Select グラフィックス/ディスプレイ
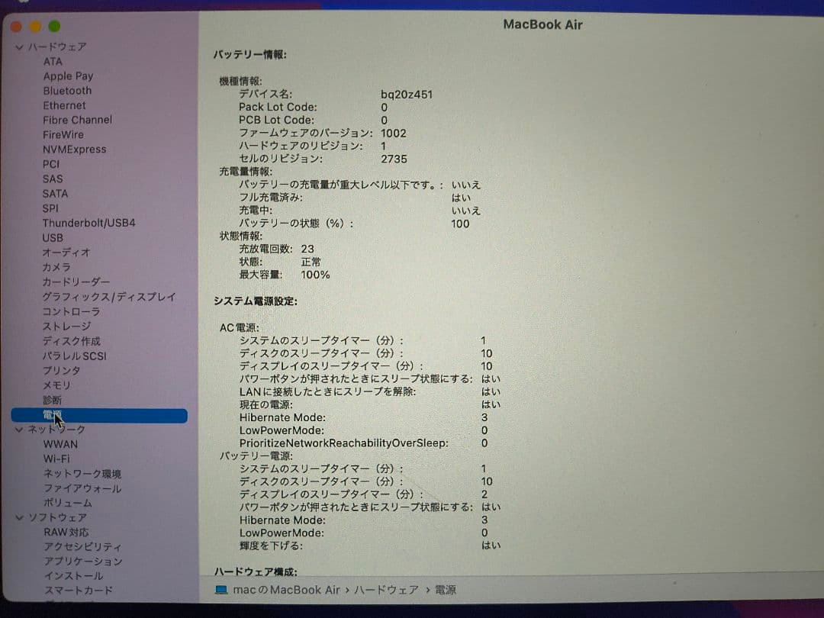 109,297
